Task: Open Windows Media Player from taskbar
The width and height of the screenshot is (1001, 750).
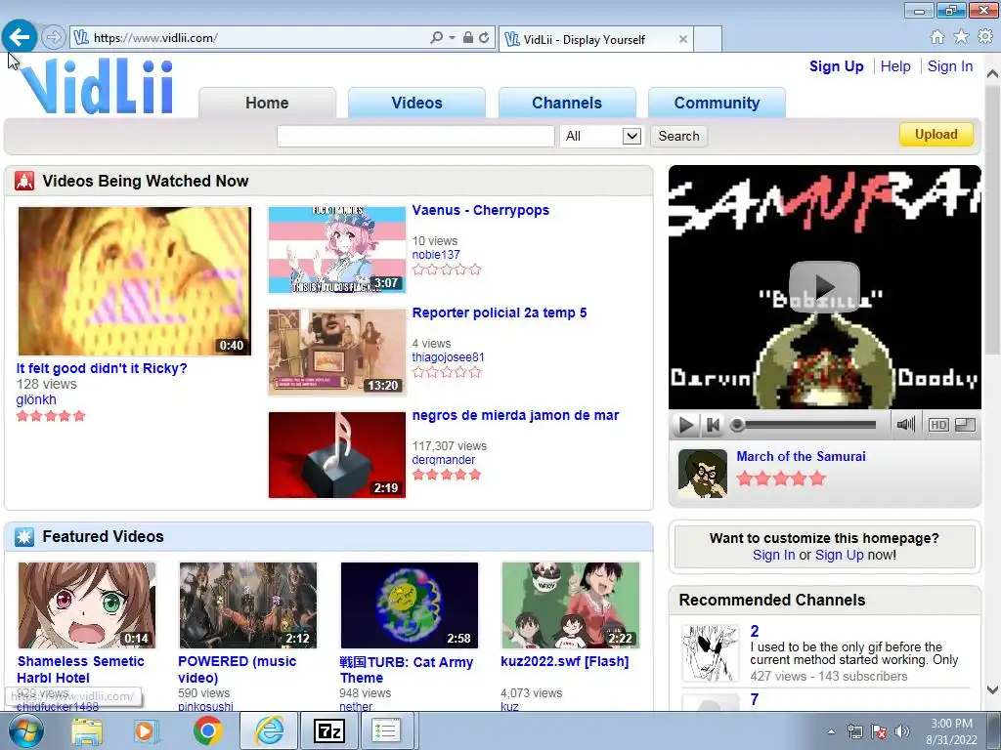Action: click(x=147, y=730)
